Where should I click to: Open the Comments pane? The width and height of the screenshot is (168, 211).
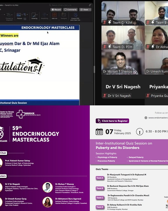(x=70, y=10)
